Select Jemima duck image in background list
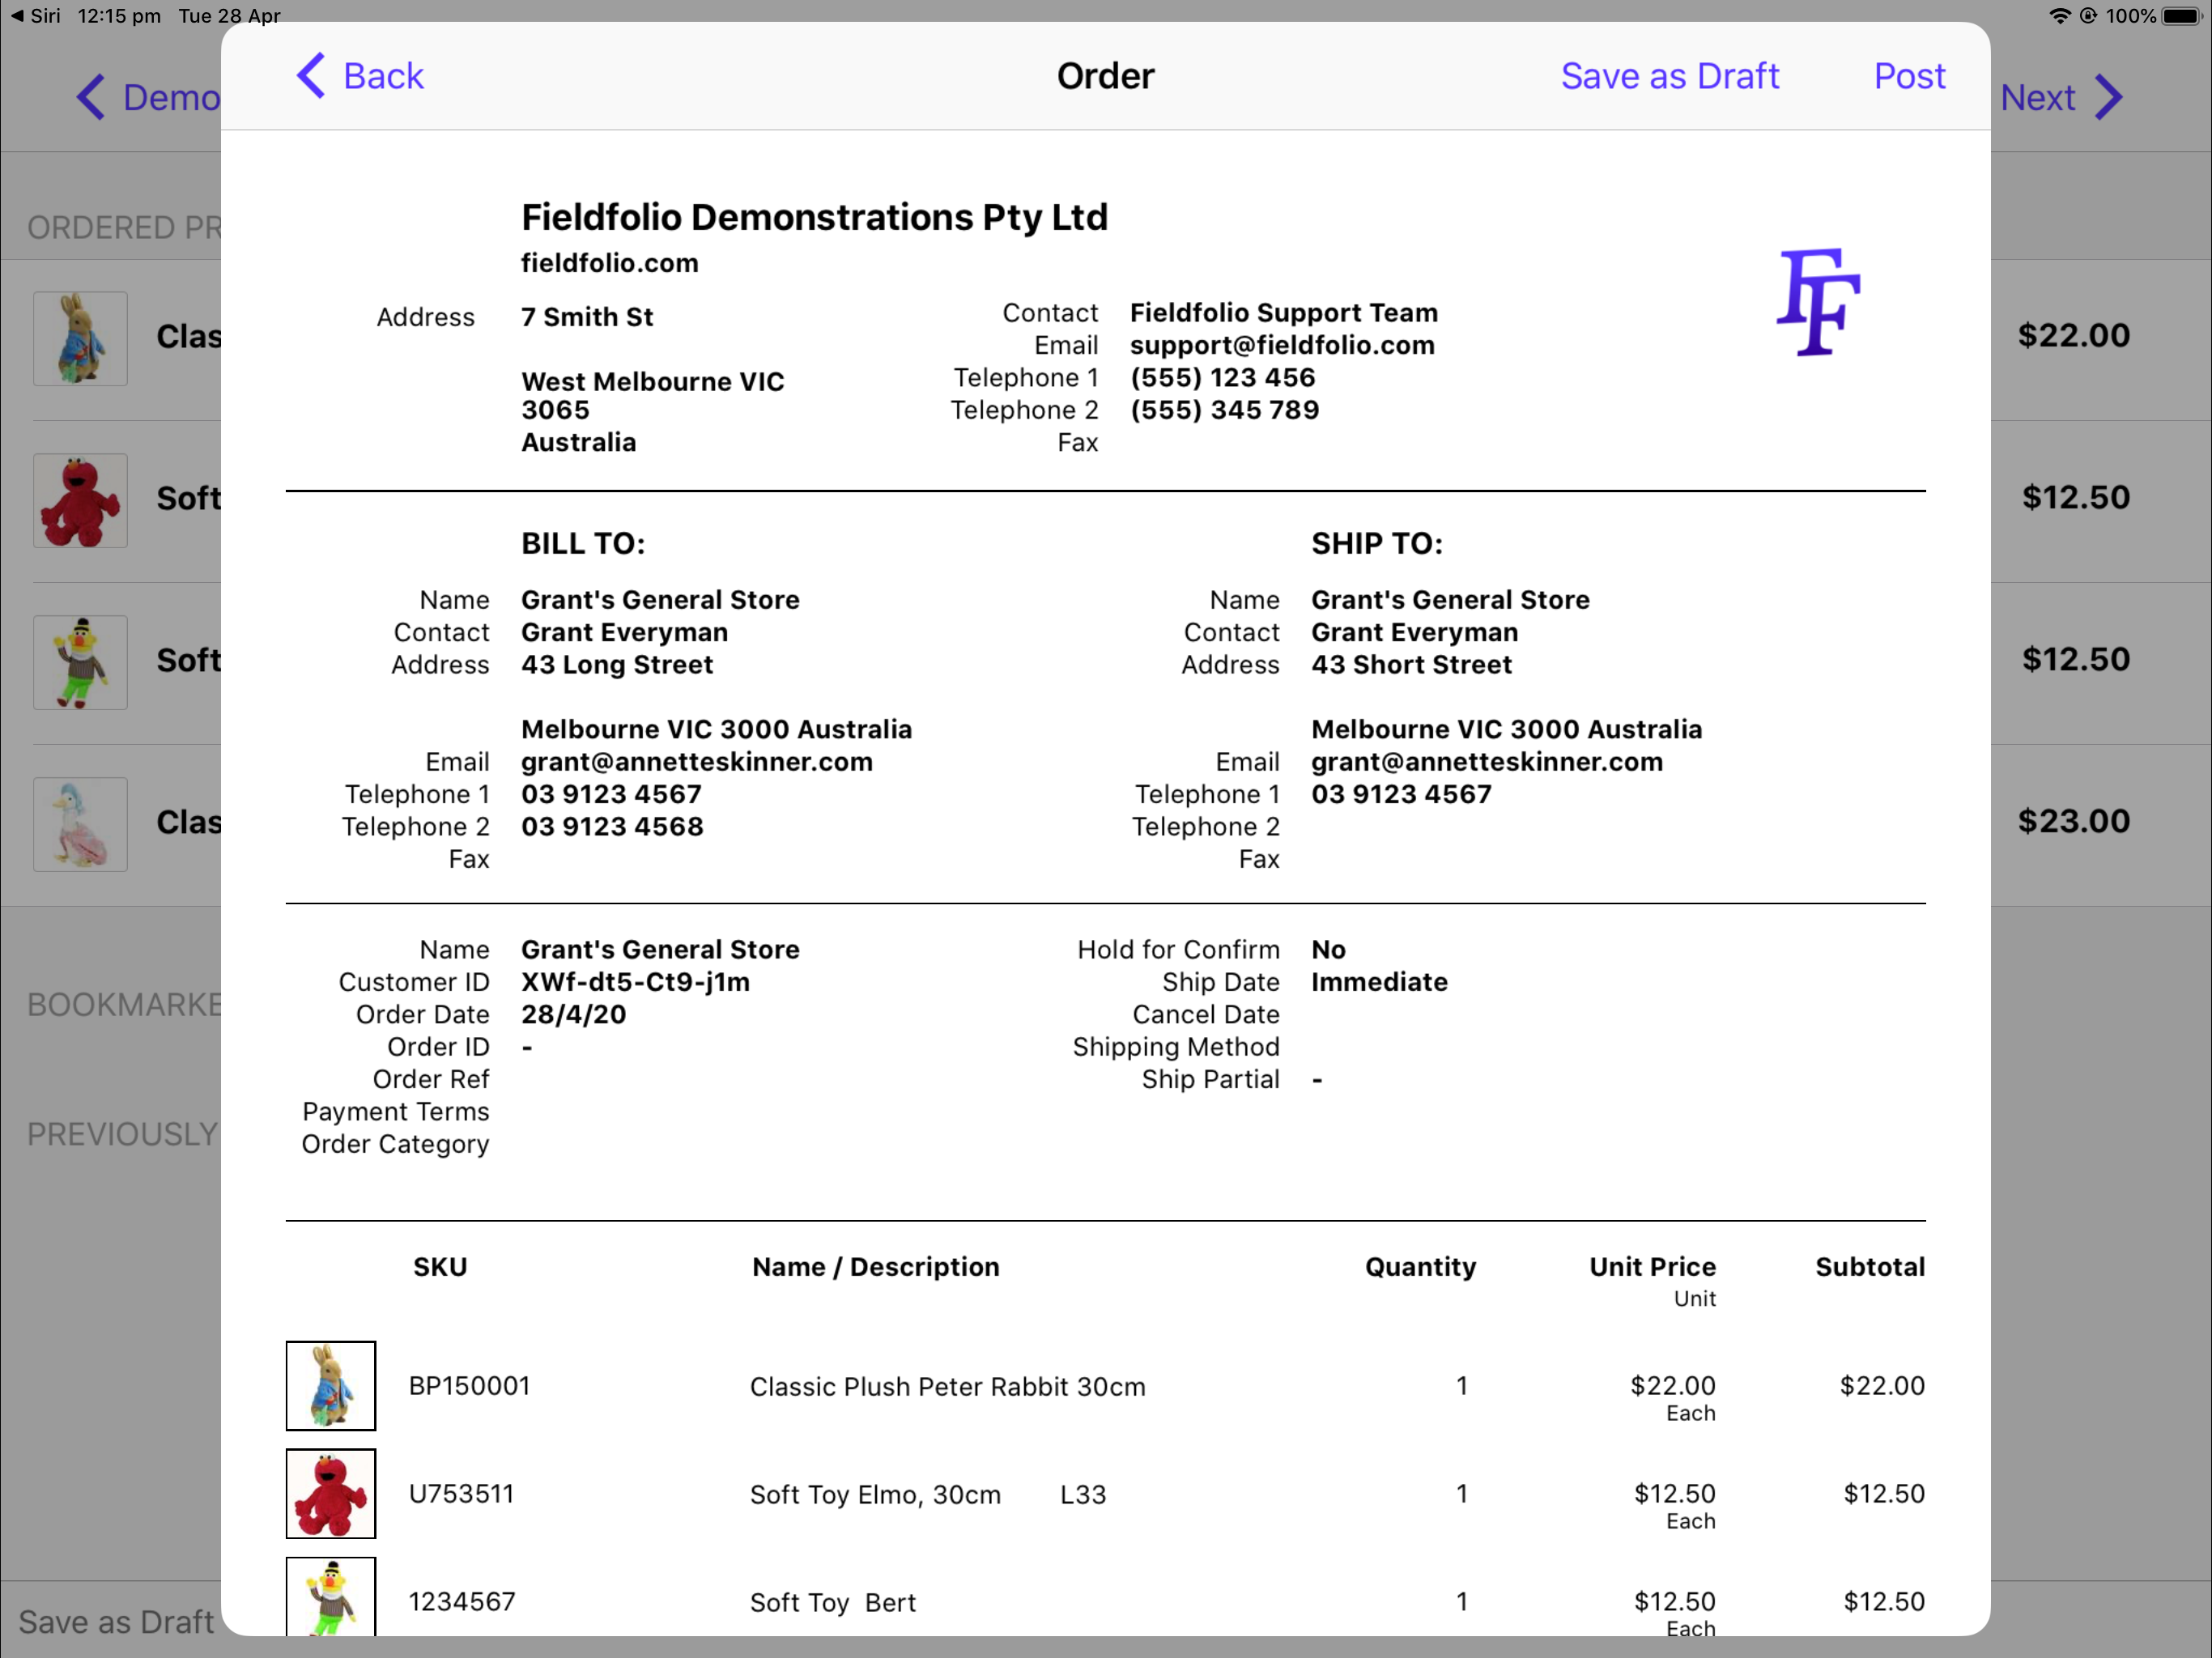 coord(80,824)
